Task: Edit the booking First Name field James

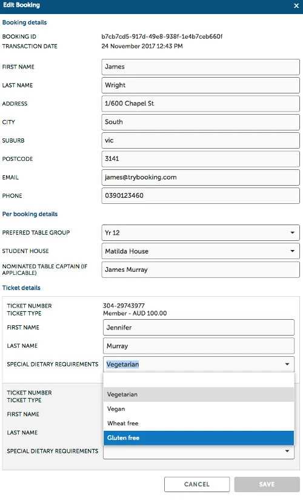Action: click(x=201, y=67)
